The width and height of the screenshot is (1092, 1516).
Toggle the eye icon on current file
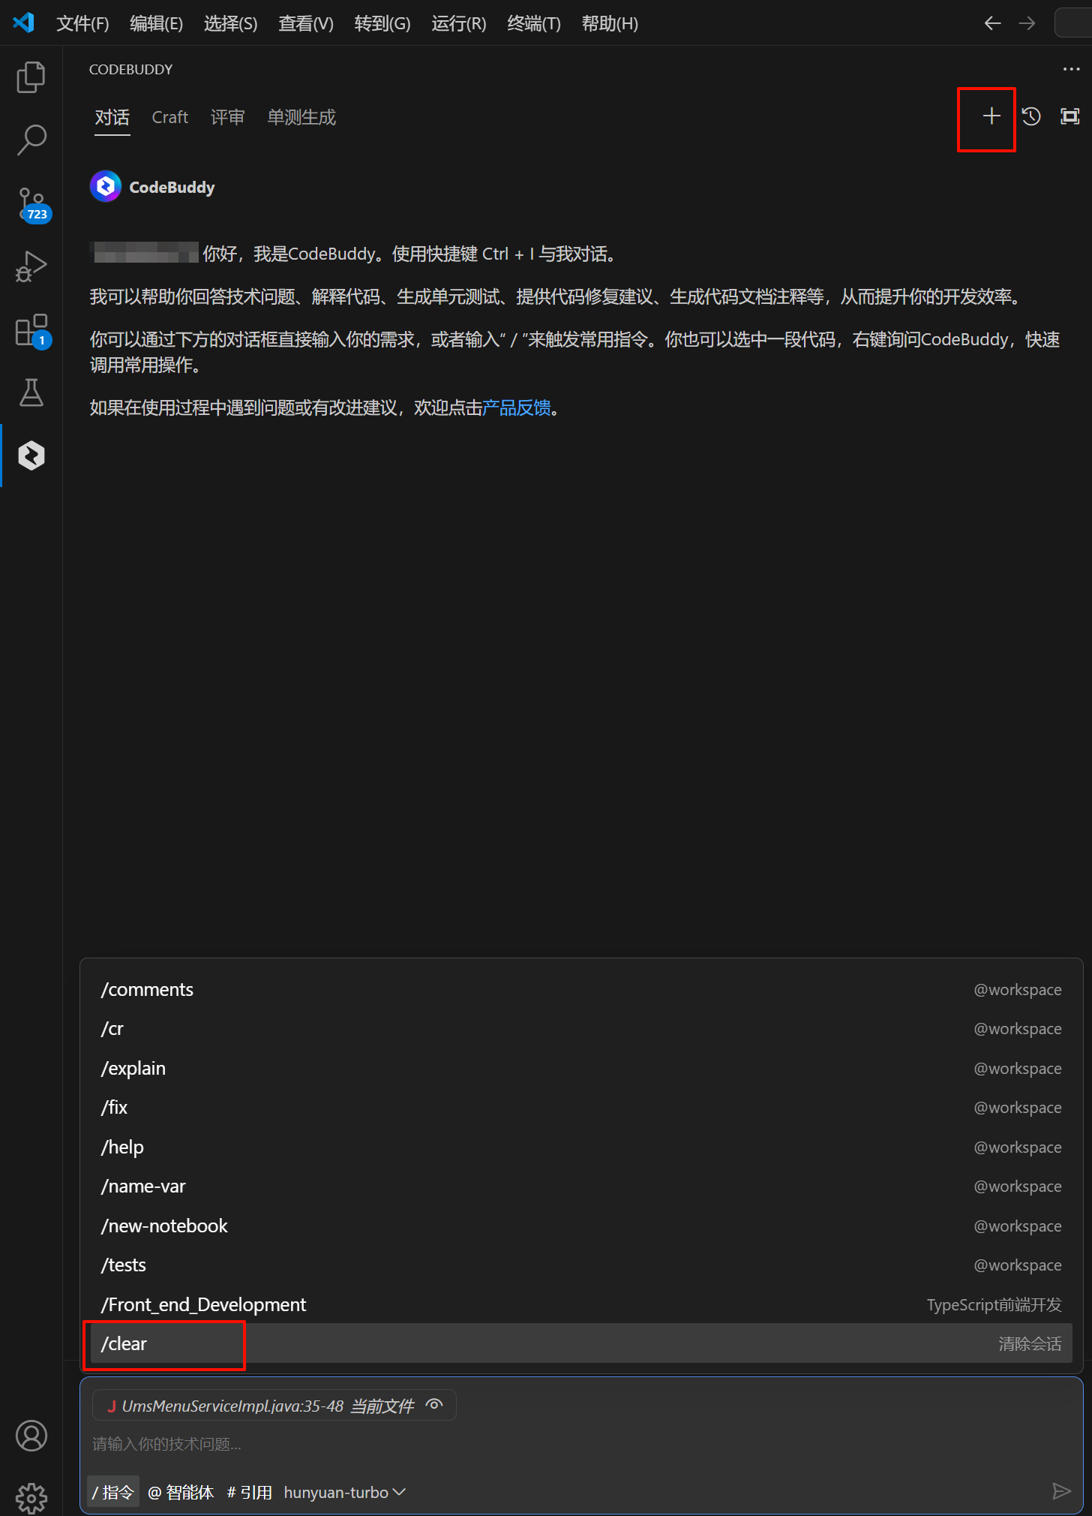[434, 1405]
